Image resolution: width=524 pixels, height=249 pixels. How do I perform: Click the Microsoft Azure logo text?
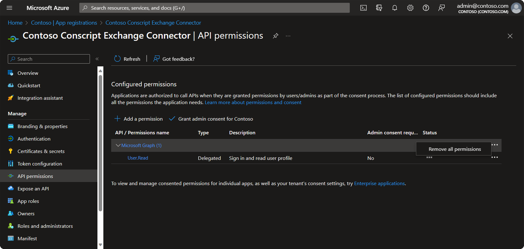point(48,8)
